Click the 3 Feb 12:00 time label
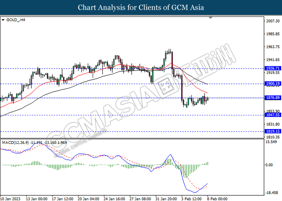Viewport: 282px width, 201px height. [x=191, y=199]
